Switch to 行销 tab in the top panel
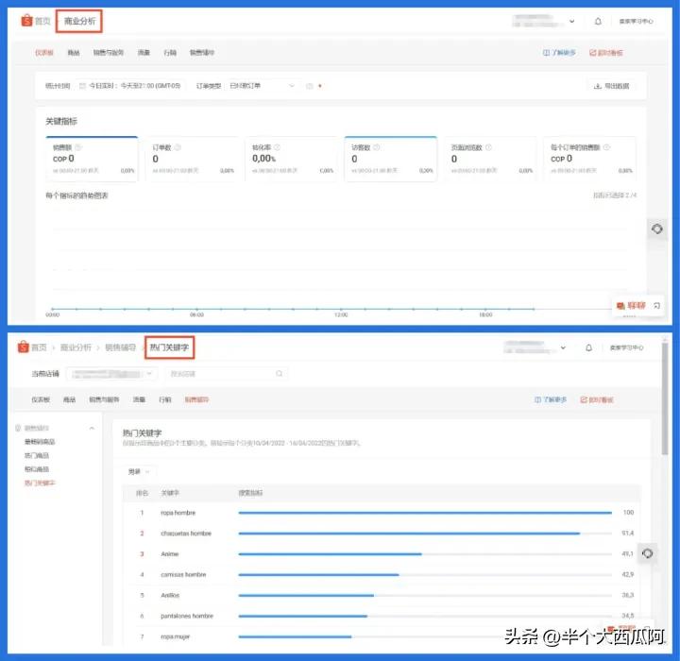Image resolution: width=680 pixels, height=661 pixels. 170,53
